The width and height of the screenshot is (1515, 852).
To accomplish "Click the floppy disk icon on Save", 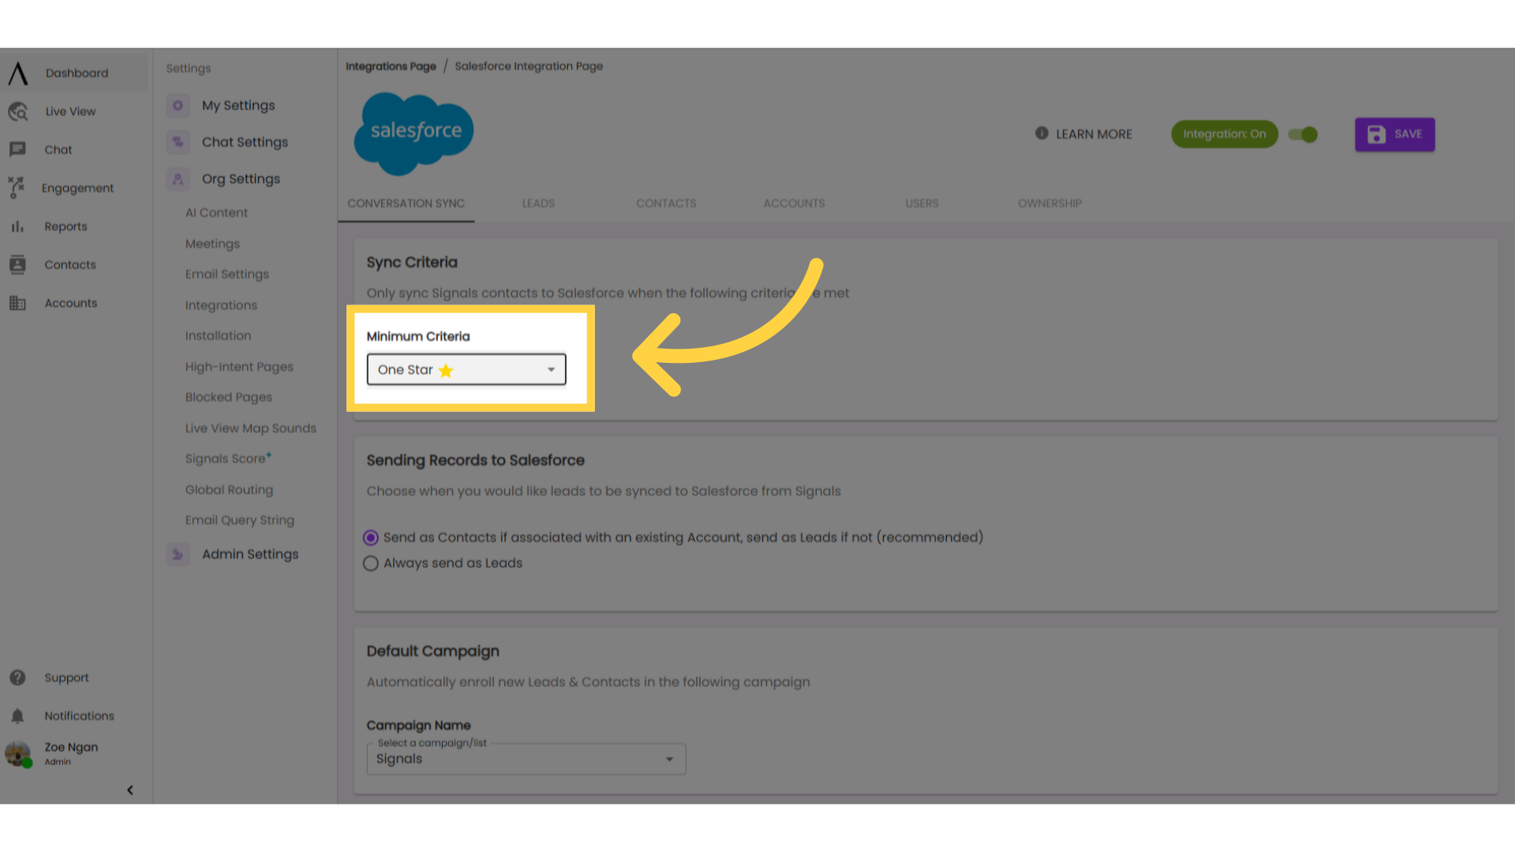I will tap(1376, 134).
